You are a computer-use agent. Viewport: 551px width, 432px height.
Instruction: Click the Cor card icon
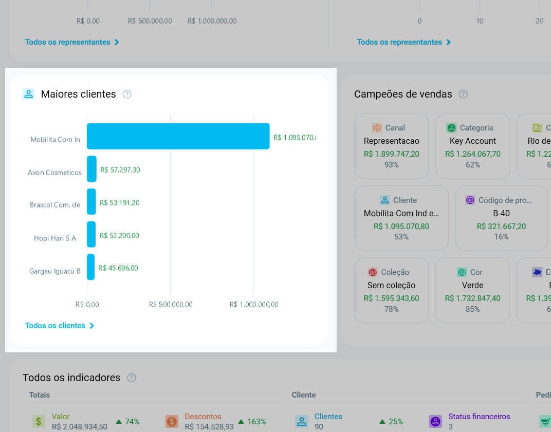pos(462,272)
